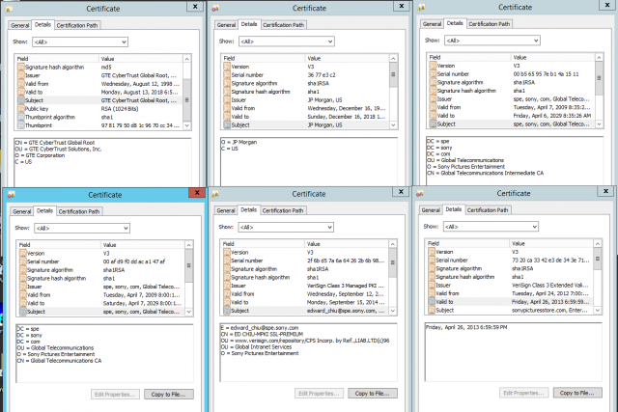Select Issuer row 'JP Morgan, US'

(306, 100)
